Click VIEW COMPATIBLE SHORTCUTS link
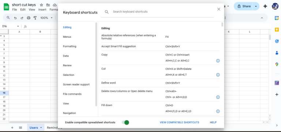The height and width of the screenshot is (132, 281). pyautogui.click(x=179, y=122)
